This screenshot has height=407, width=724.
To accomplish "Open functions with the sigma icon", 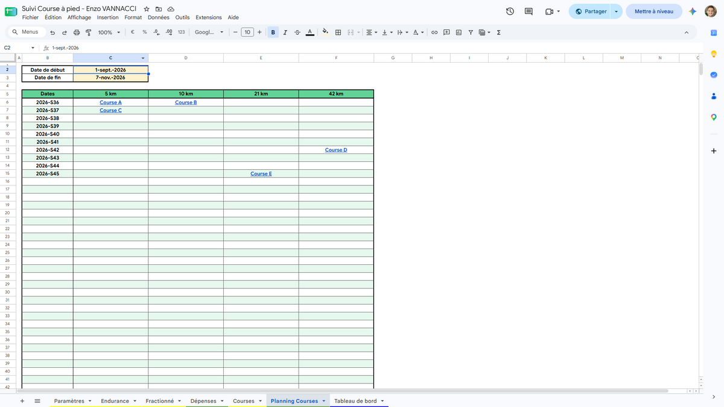I will coord(498,33).
